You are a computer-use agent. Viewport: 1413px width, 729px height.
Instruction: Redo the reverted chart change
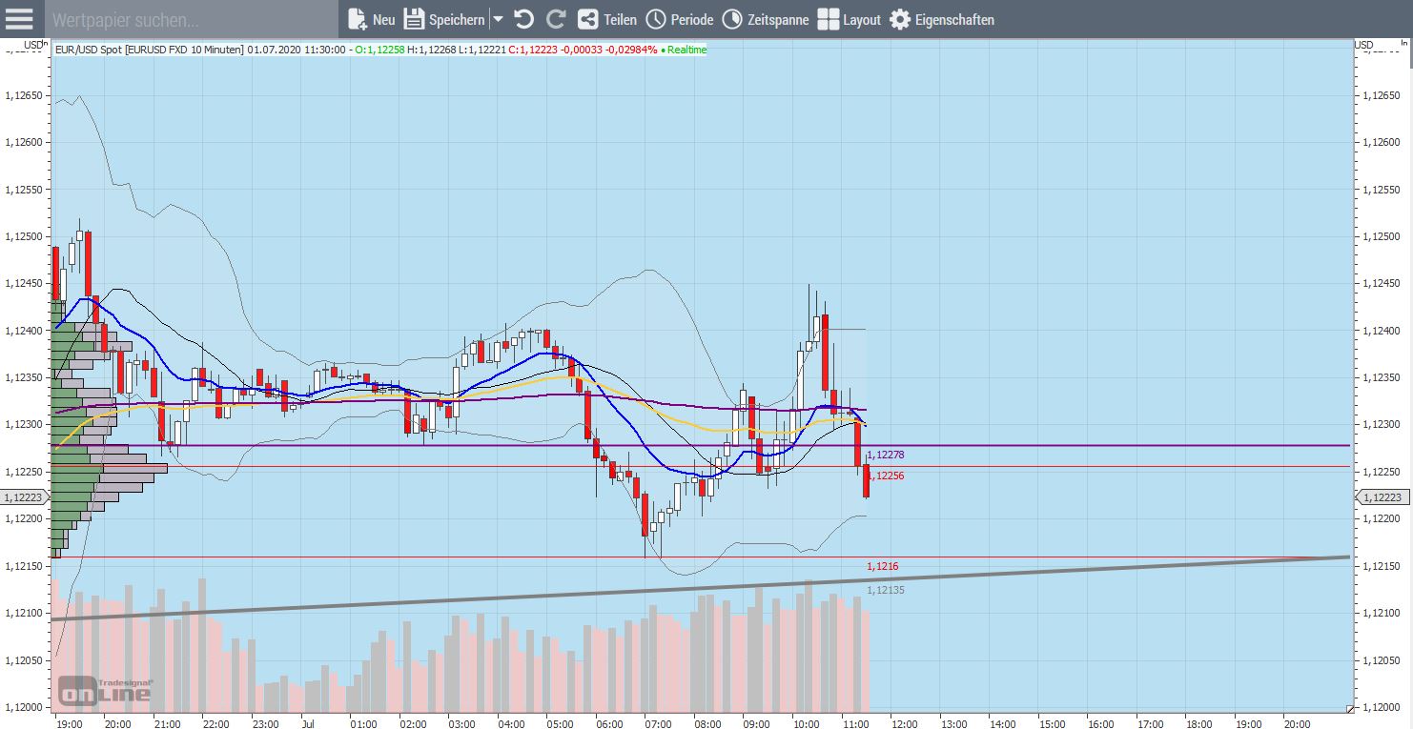point(556,19)
